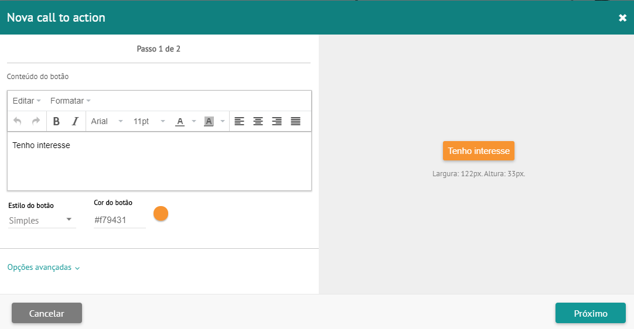Click the Cancelar button

point(47,313)
